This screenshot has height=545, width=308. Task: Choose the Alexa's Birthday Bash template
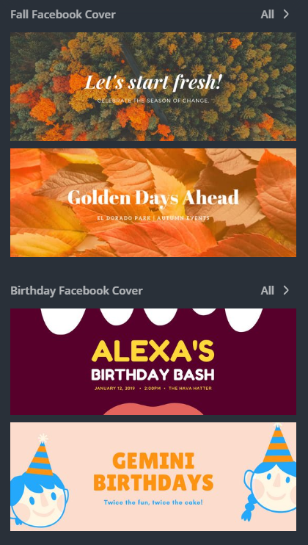(153, 361)
